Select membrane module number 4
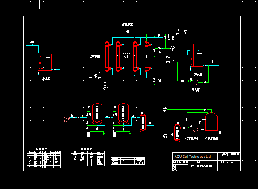The image size is (258, 189). click(x=147, y=57)
